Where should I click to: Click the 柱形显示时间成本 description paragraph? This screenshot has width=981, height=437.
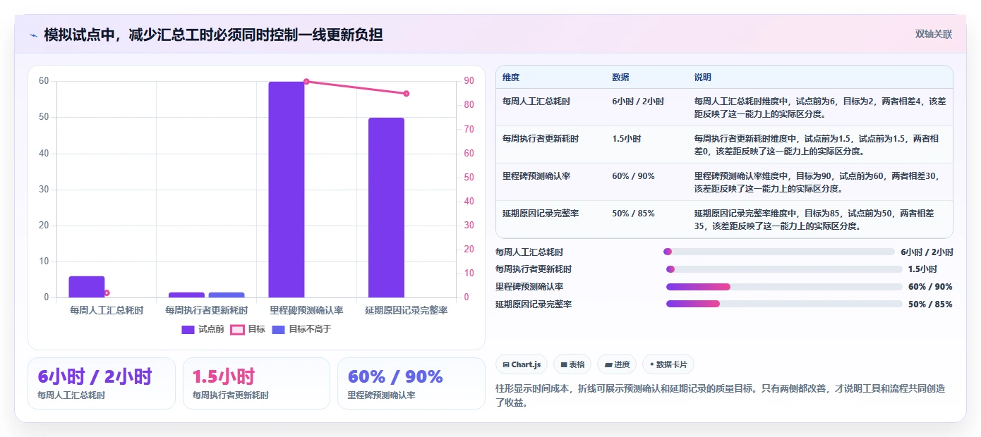(x=725, y=395)
